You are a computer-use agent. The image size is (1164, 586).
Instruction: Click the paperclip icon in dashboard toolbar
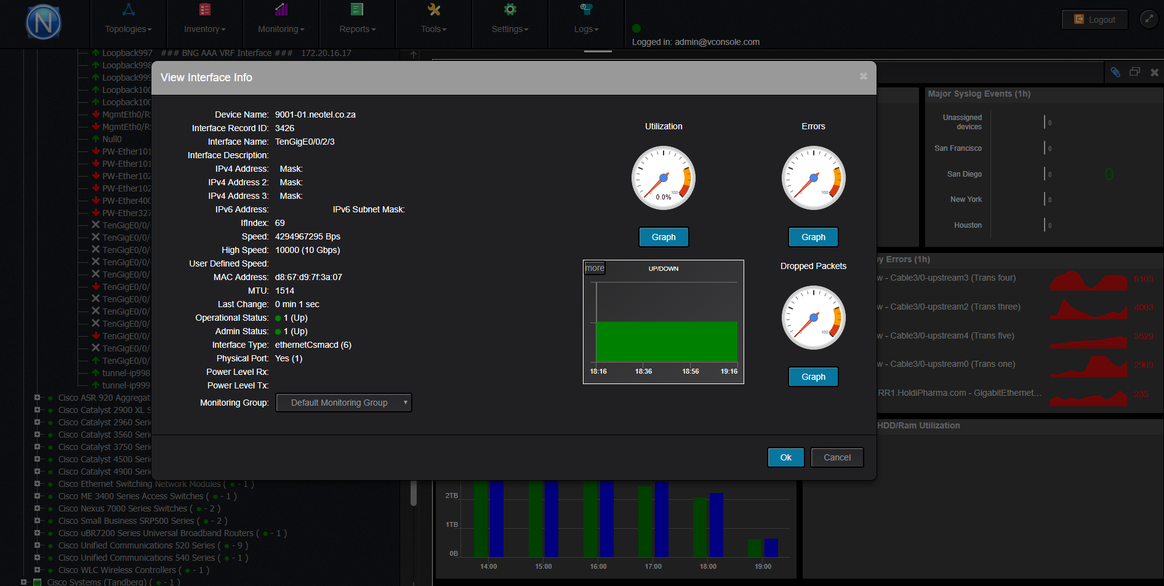1115,73
